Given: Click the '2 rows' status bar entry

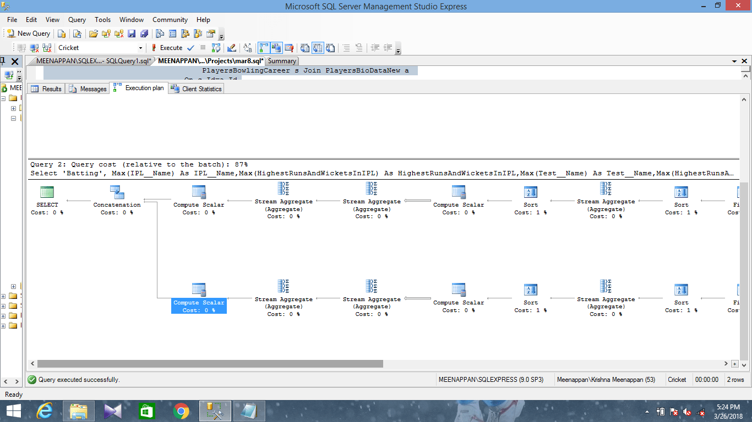Looking at the screenshot, I should tap(735, 380).
